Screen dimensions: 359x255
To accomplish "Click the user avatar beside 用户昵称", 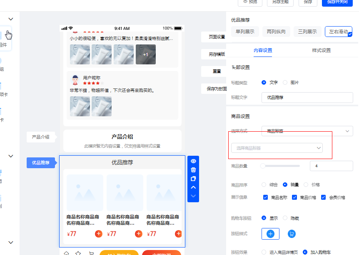I will coord(75,80).
